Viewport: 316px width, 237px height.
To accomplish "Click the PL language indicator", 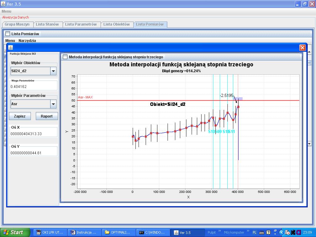I will (x=255, y=232).
